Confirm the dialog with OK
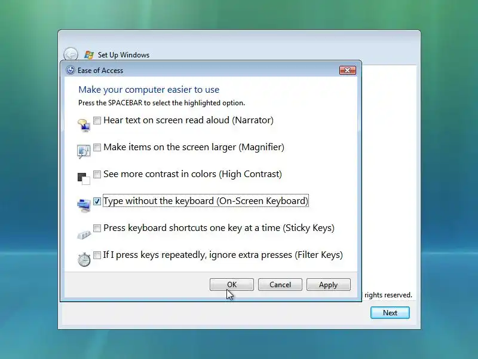This screenshot has width=478, height=359. point(232,285)
